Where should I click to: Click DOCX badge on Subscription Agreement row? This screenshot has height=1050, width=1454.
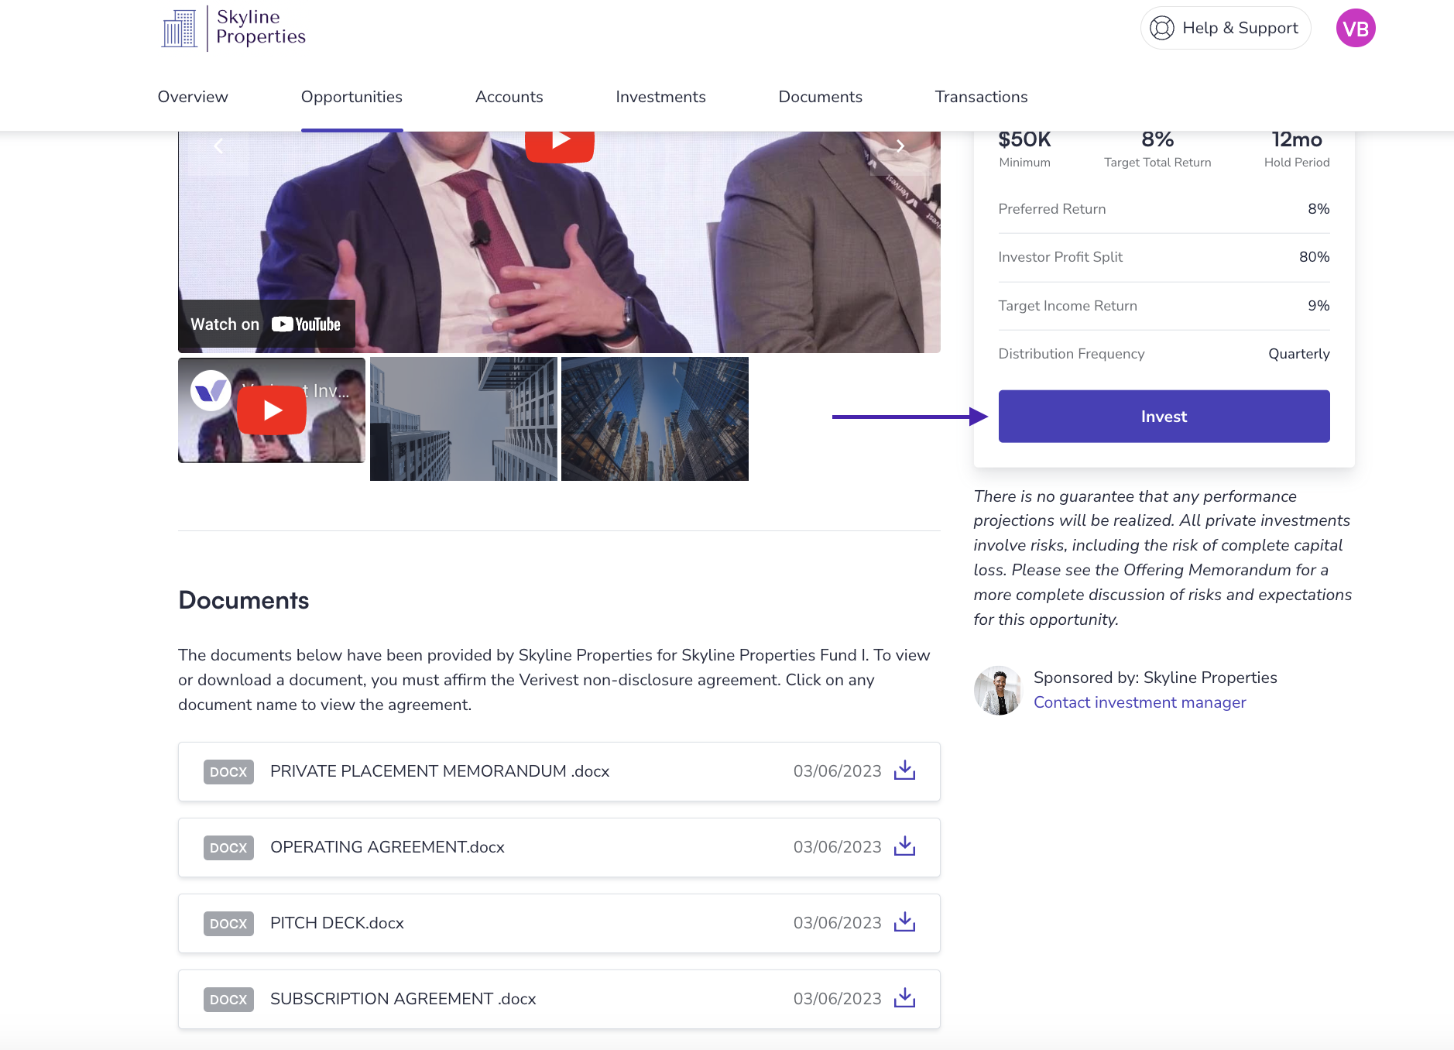tap(228, 1000)
